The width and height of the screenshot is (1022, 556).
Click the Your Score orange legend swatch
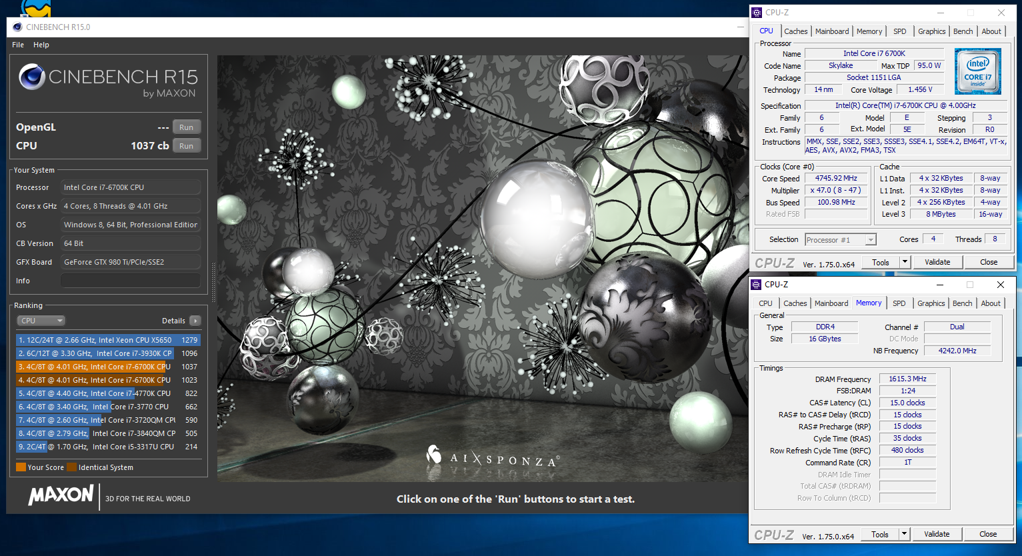[21, 467]
